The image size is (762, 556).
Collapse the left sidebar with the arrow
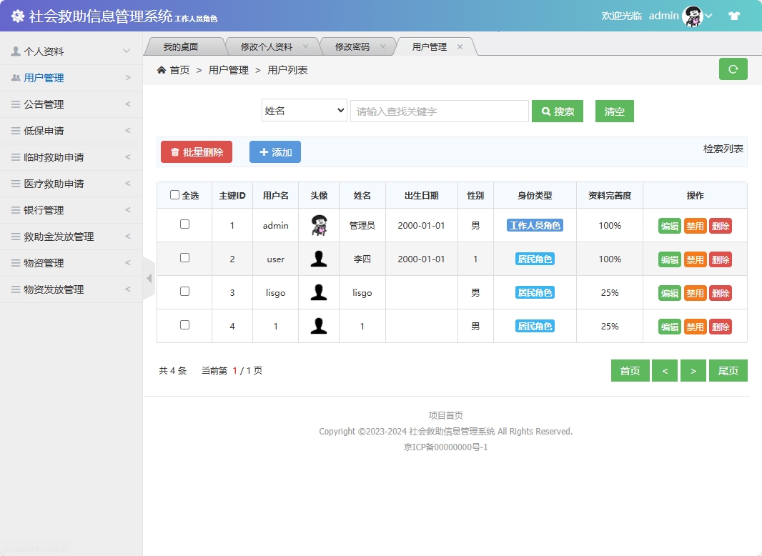(x=148, y=278)
